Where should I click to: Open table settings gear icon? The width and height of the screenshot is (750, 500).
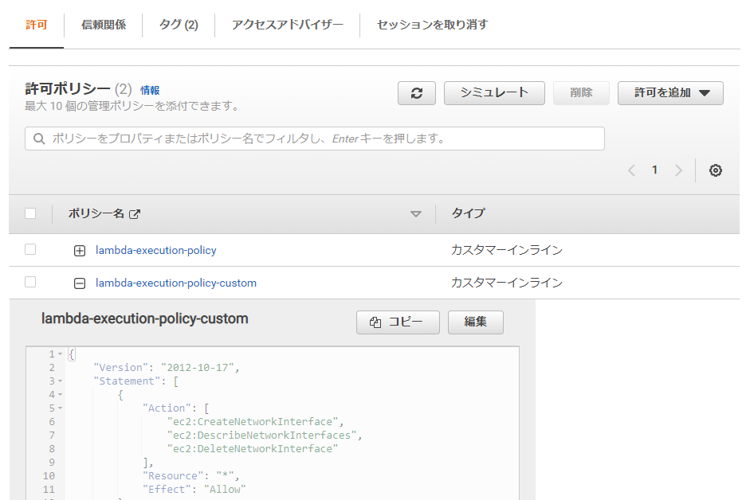716,170
